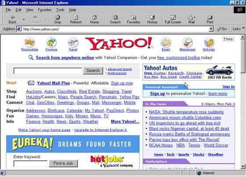The width and height of the screenshot is (246, 177).
Task: Open the Back button history dropdown arrow
Action: 24,19
